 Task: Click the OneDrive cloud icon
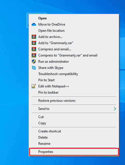34,24
